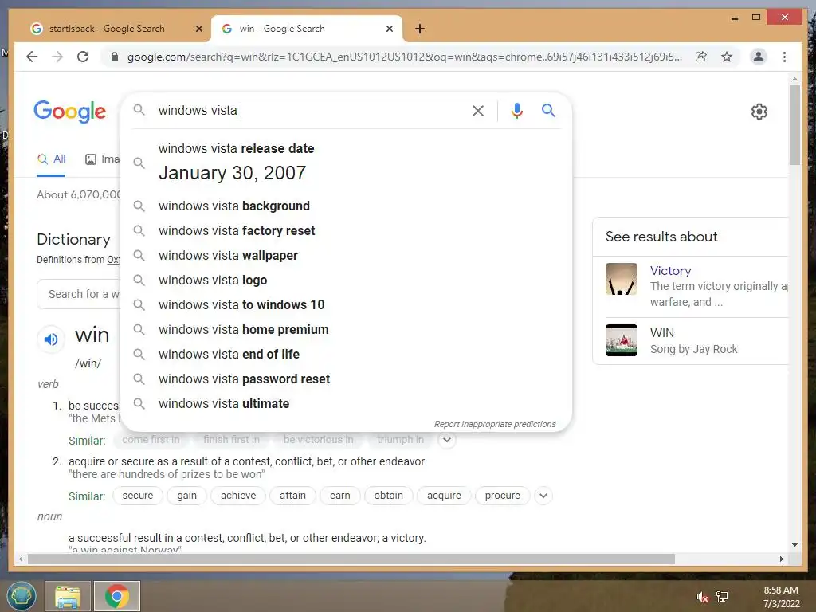Bookmark this tab with the star
This screenshot has width=816, height=612.
point(727,57)
